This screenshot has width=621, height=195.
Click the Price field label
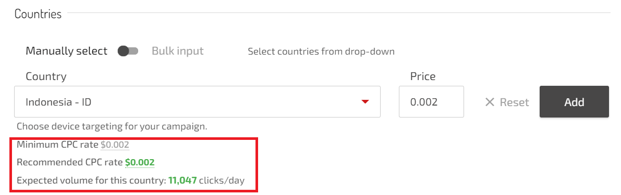[422, 76]
